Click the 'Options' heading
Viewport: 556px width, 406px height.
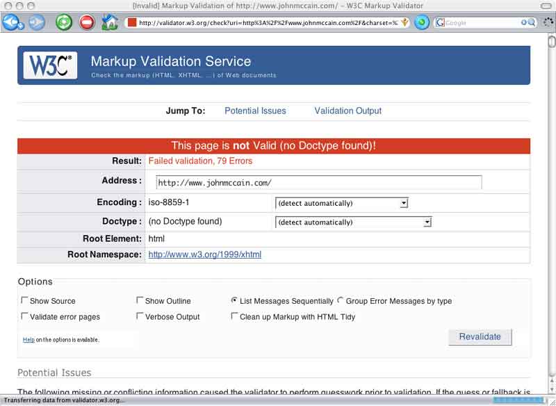click(x=35, y=282)
